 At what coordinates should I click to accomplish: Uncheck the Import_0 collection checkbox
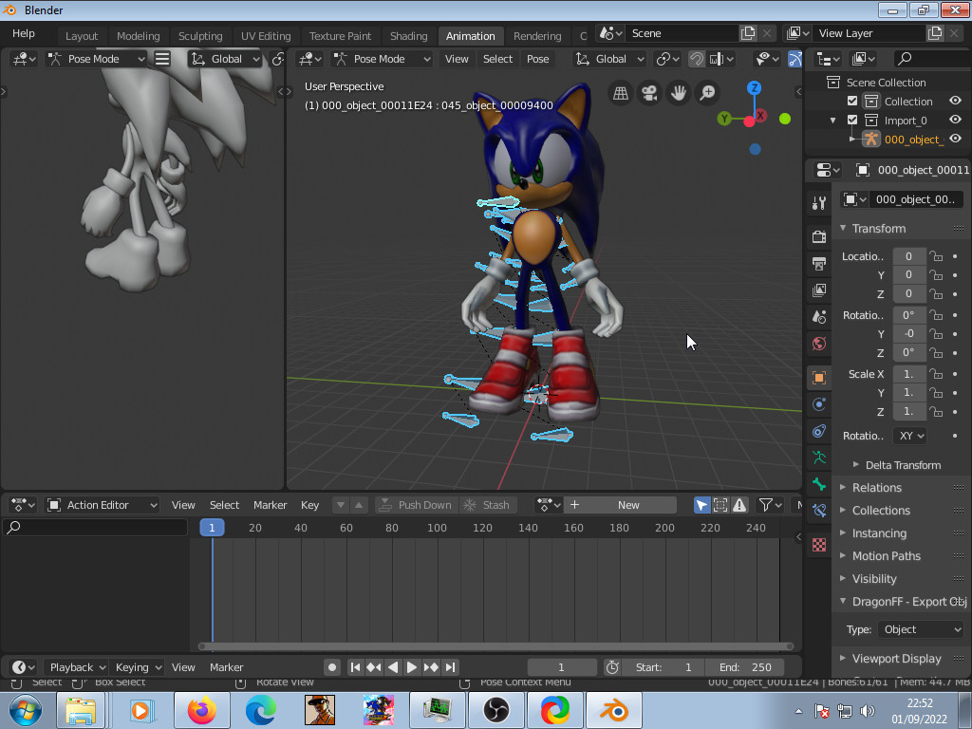[851, 120]
